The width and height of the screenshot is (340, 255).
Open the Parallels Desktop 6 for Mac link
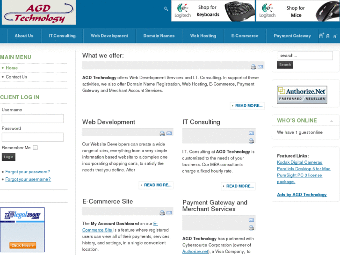pos(304,169)
